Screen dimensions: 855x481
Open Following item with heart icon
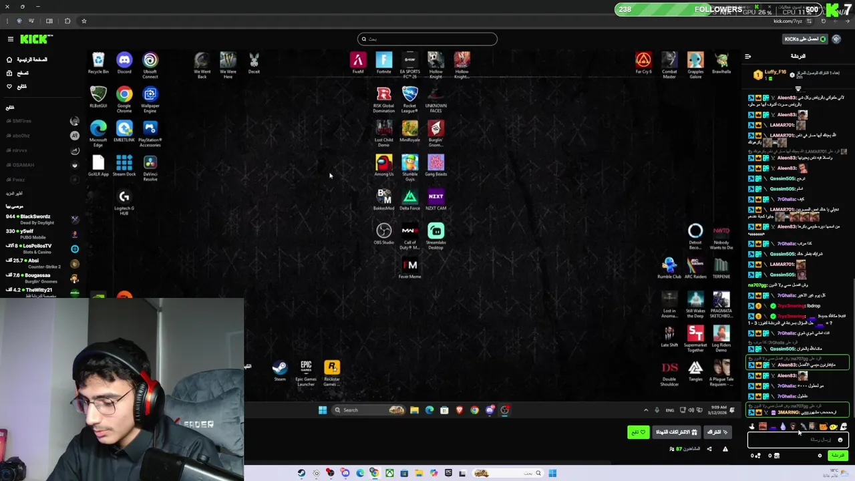(x=17, y=86)
